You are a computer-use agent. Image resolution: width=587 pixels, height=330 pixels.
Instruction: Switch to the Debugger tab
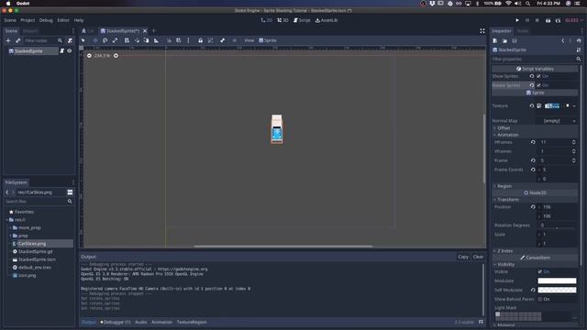(116, 322)
